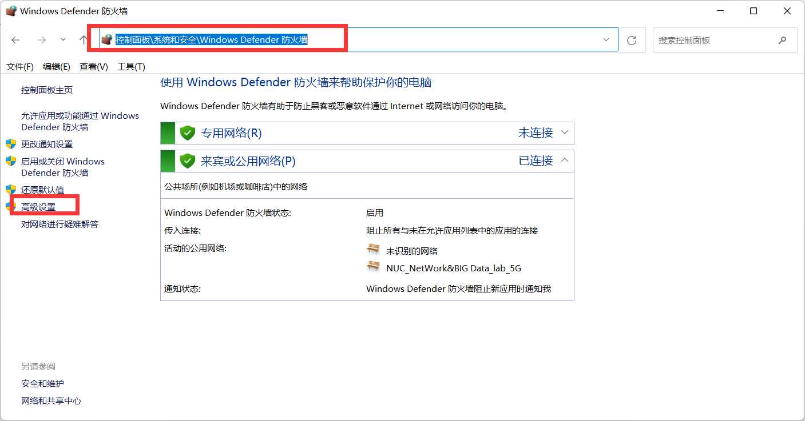Click the bench icon beside 未识别的网络
The width and height of the screenshot is (805, 421).
[x=373, y=250]
